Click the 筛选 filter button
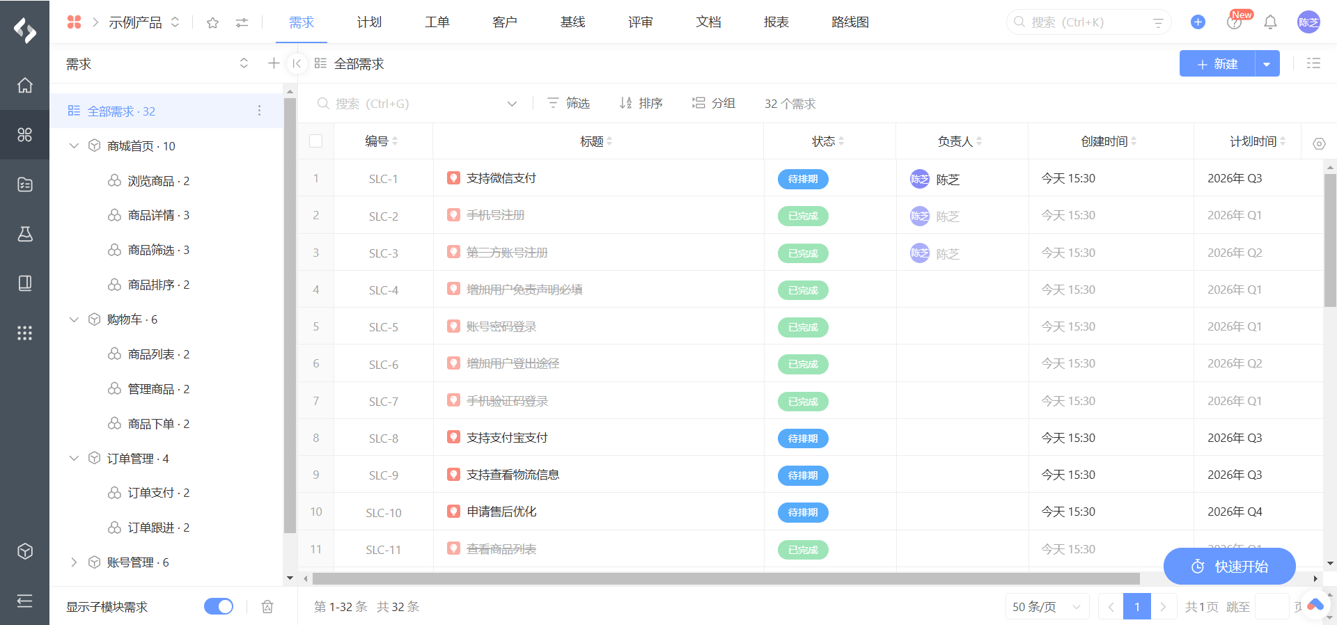 569,104
